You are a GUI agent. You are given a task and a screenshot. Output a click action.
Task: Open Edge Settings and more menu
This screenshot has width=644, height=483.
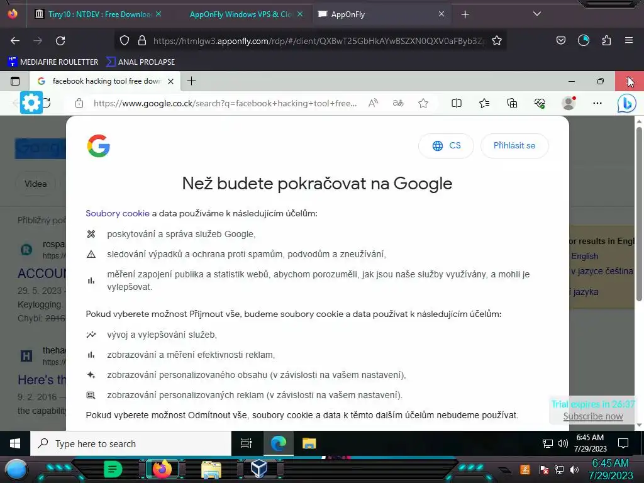597,103
